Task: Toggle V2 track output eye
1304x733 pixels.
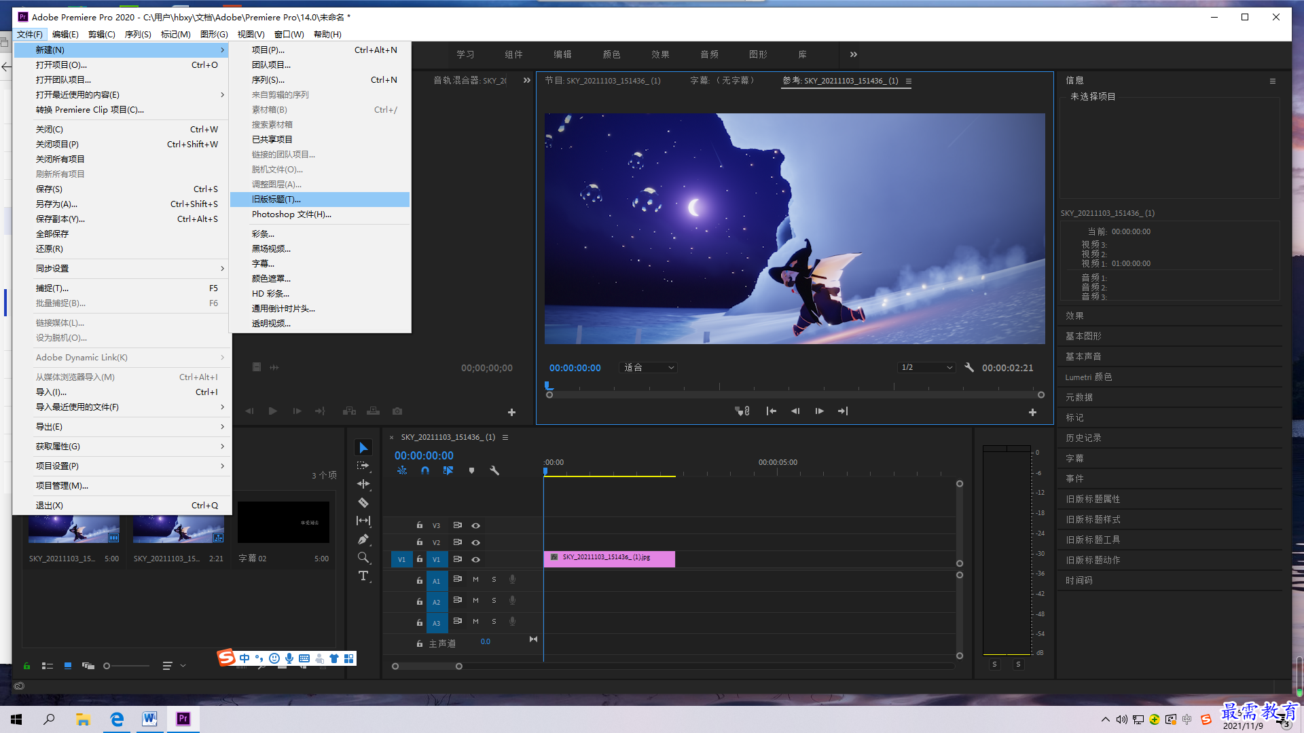Action: [x=476, y=542]
